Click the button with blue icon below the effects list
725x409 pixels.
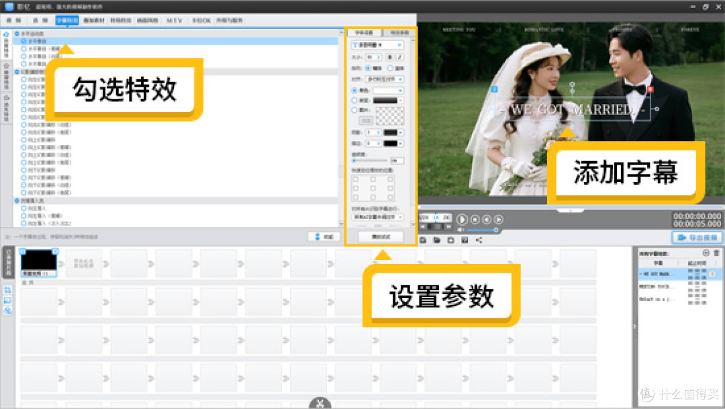pyautogui.click(x=324, y=236)
